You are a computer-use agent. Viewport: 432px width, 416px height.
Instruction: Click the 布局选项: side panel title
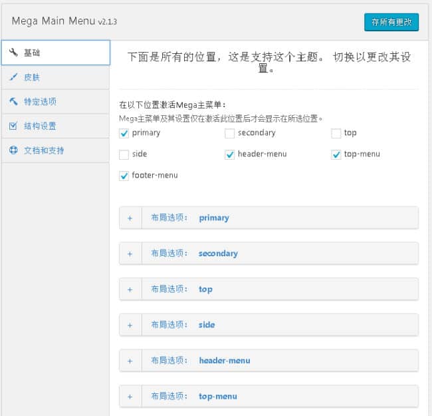tap(183, 325)
